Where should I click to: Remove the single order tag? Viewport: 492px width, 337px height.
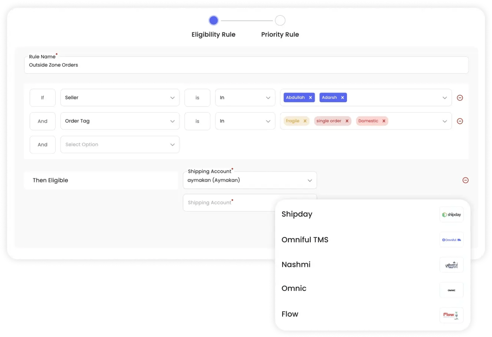347,121
